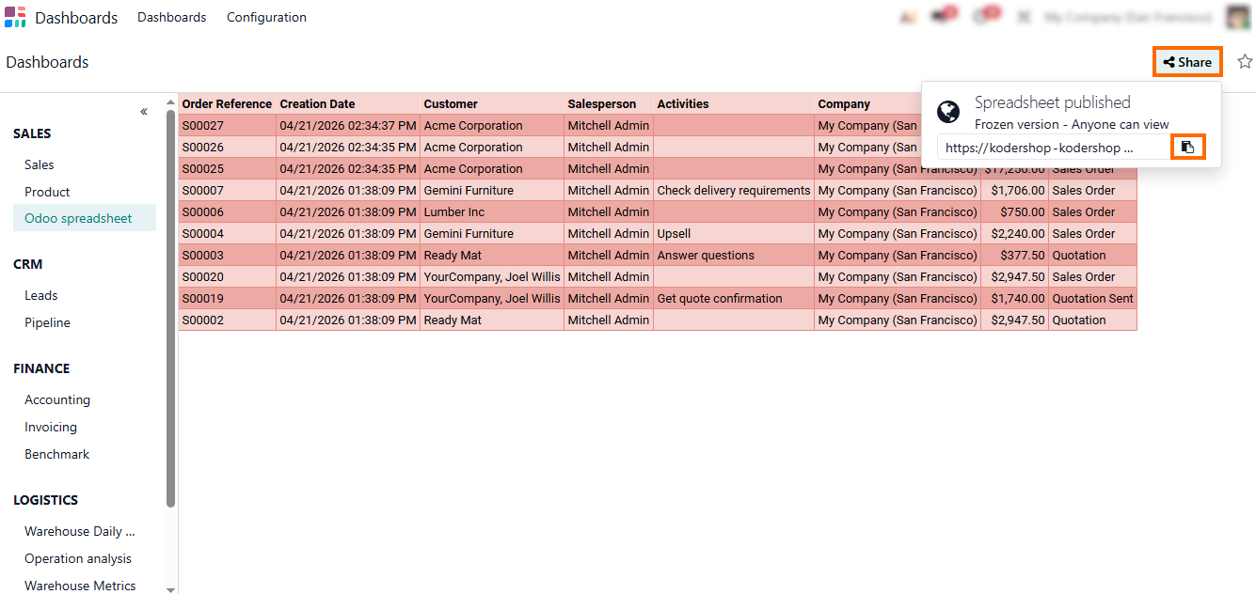Image resolution: width=1256 pixels, height=594 pixels.
Task: Click the Share button
Action: coord(1187,62)
